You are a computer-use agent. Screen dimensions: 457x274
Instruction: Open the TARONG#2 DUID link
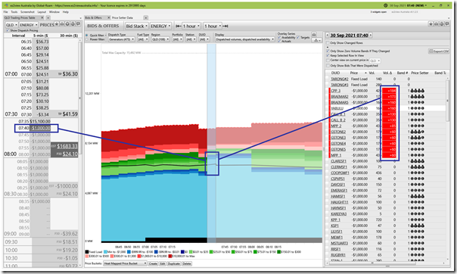(x=340, y=79)
